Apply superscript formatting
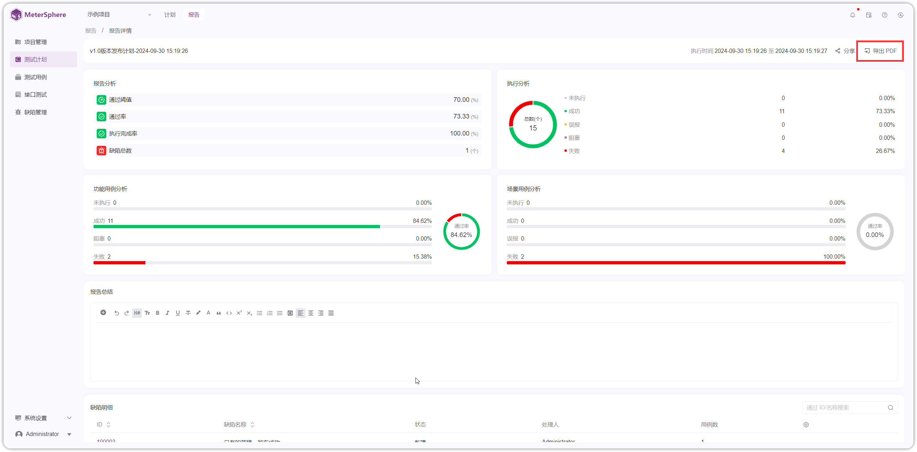 (239, 313)
